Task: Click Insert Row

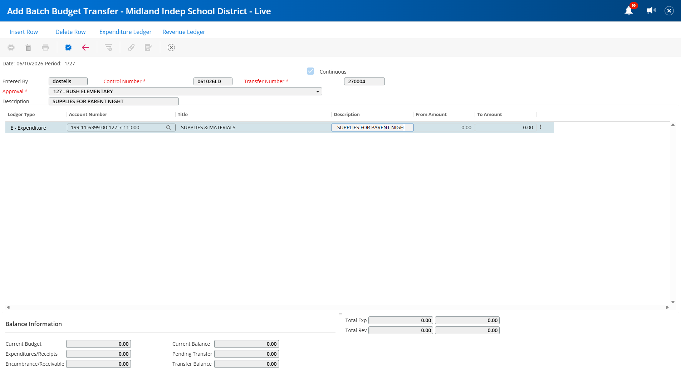Action: click(24, 32)
